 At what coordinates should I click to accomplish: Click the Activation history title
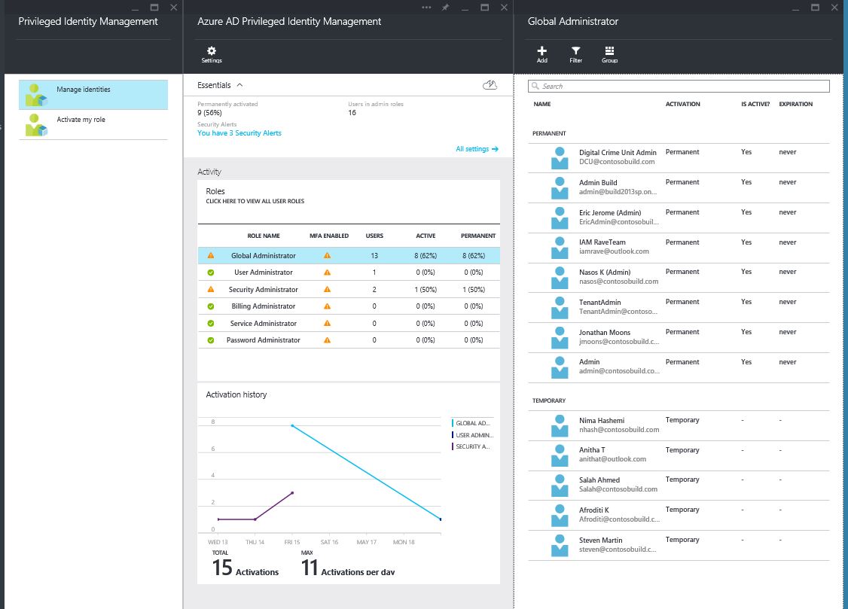point(236,395)
